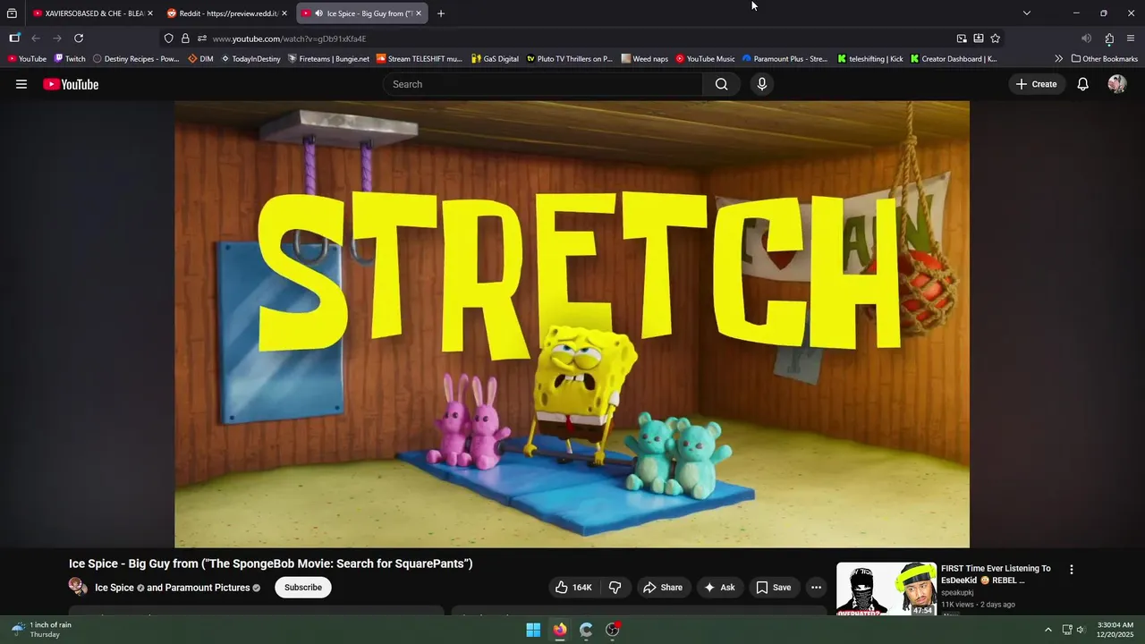The width and height of the screenshot is (1145, 644).
Task: Reload the page in browser toolbar
Action: [79, 38]
